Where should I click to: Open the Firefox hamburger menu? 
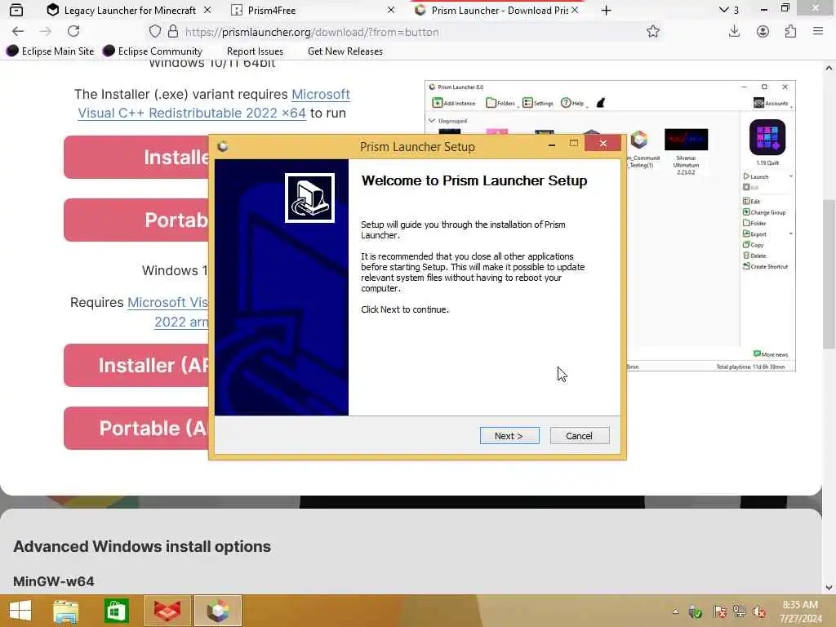point(818,32)
